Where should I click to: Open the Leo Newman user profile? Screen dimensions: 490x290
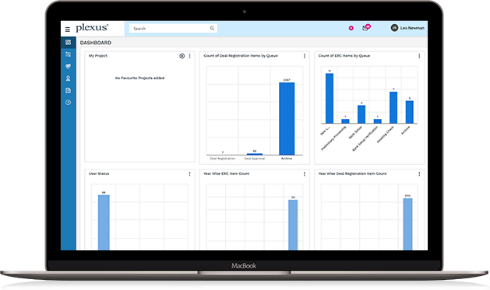pos(407,28)
